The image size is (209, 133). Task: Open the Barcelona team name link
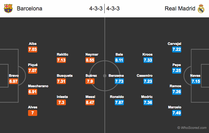[x=29, y=9]
